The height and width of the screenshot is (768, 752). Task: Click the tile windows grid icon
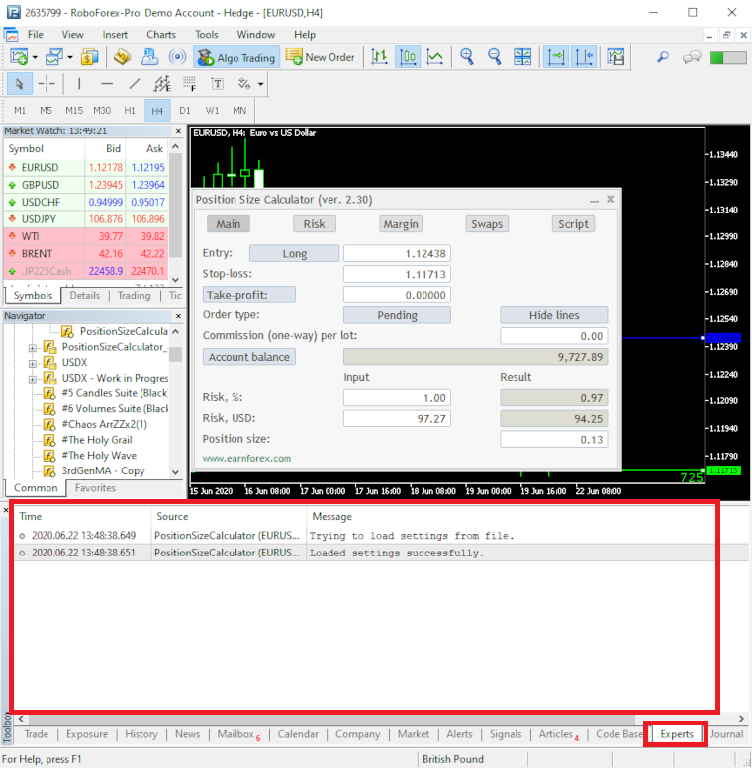522,57
